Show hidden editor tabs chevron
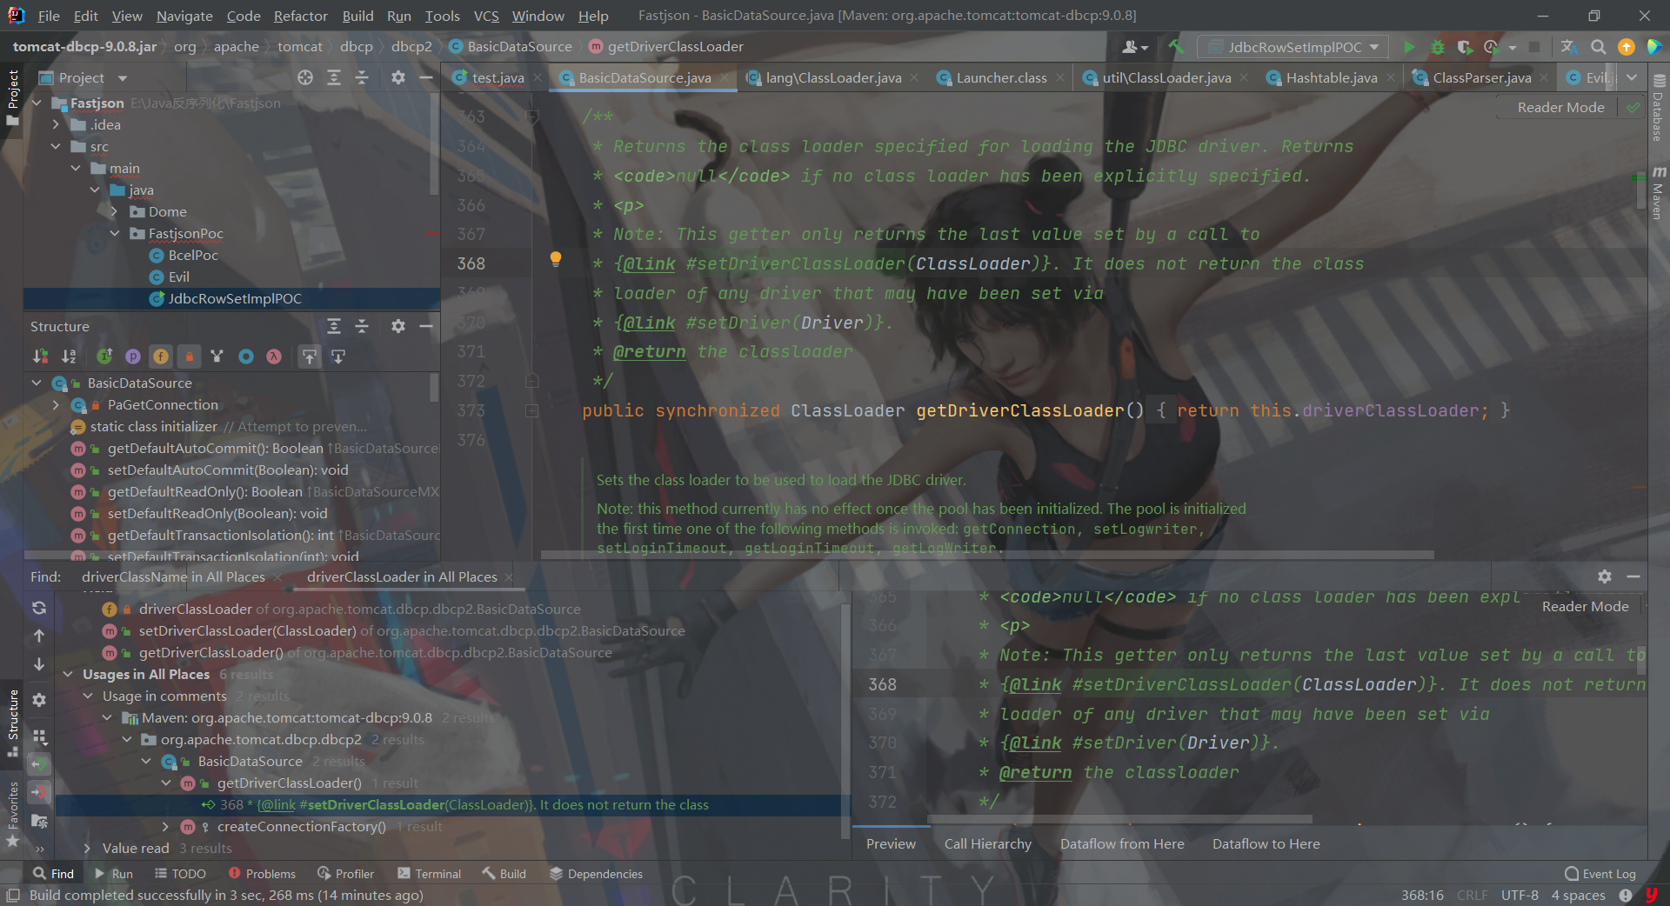Image resolution: width=1670 pixels, height=906 pixels. click(x=1632, y=77)
